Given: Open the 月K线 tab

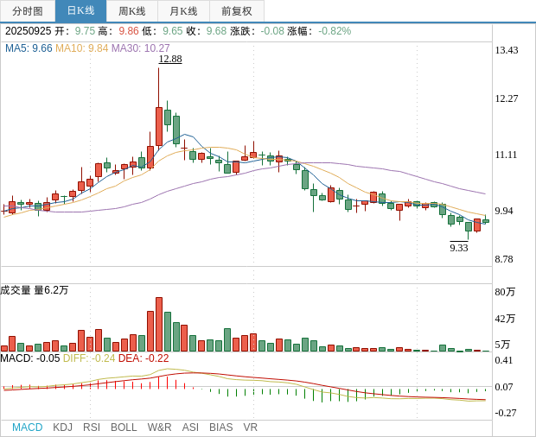Looking at the screenshot, I should point(183,11).
